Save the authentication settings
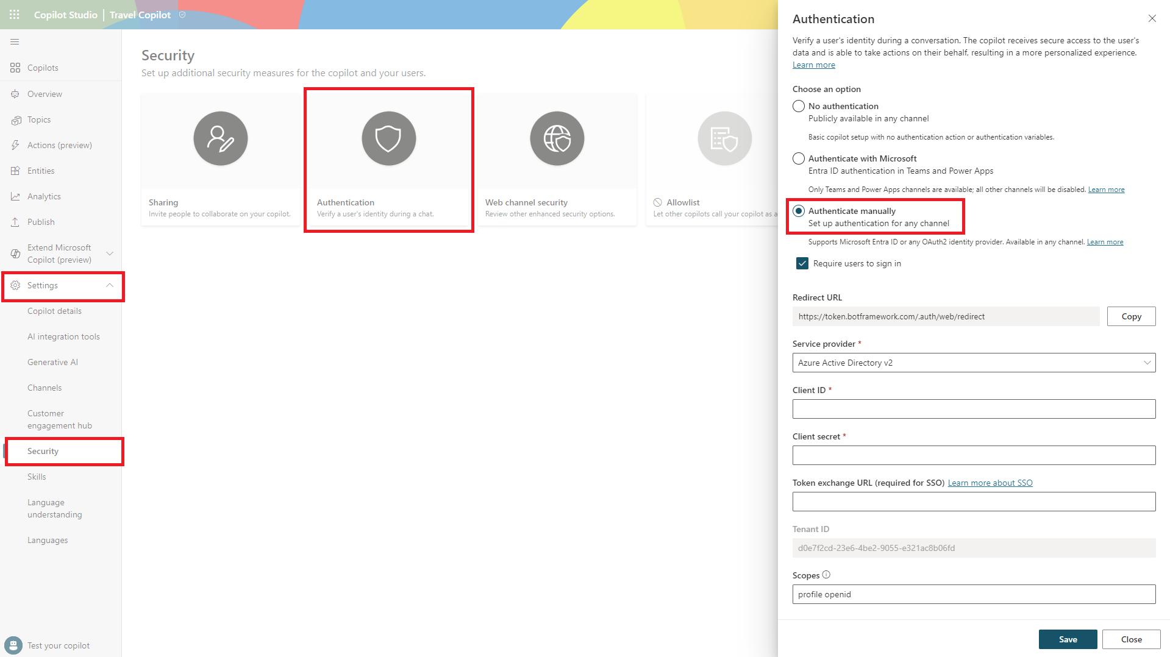Image resolution: width=1170 pixels, height=657 pixels. tap(1068, 639)
